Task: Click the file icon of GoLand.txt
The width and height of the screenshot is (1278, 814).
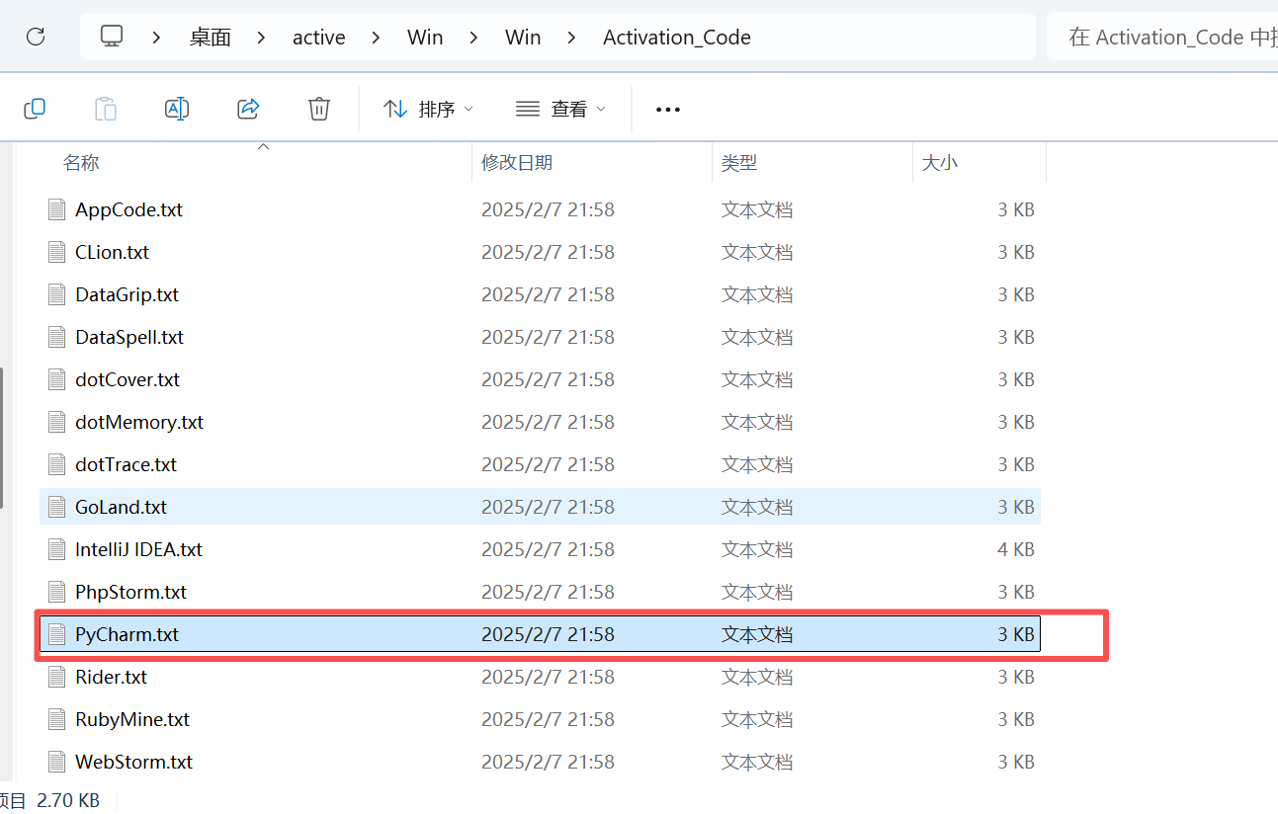Action: click(57, 507)
